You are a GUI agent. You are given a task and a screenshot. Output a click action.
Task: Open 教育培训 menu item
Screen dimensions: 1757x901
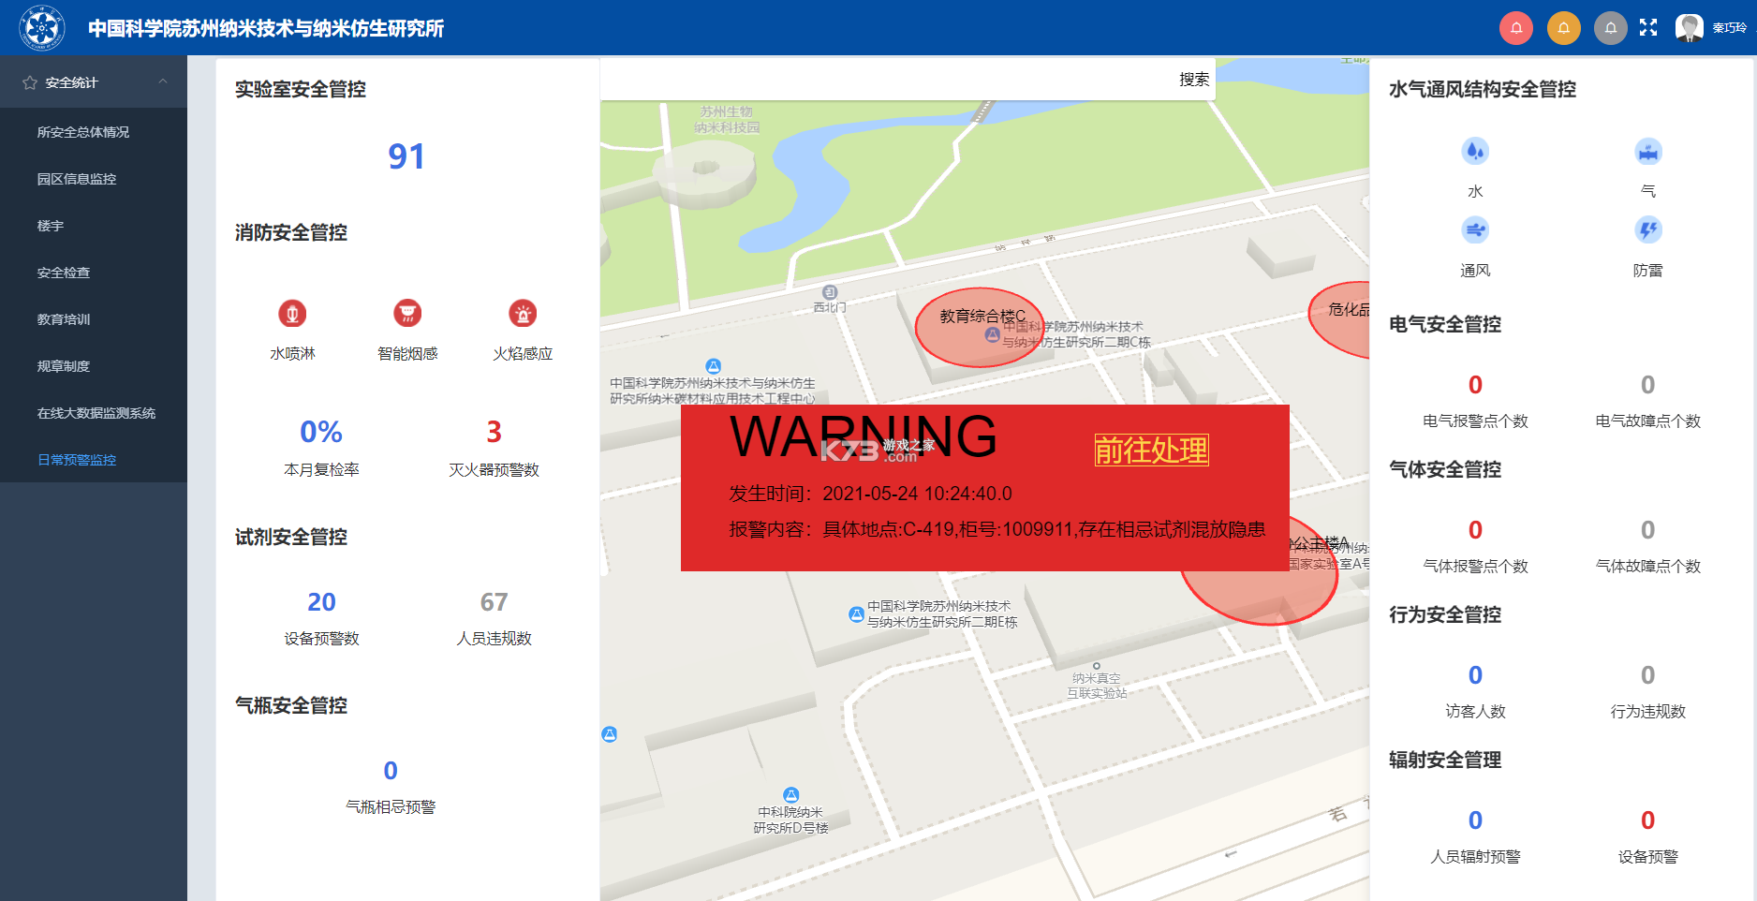(94, 319)
